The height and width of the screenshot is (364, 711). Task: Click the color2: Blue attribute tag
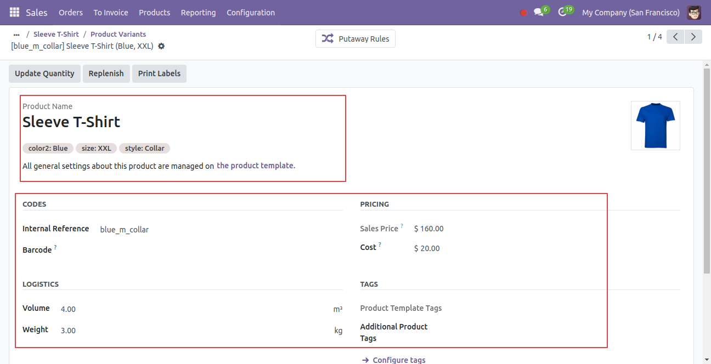[48, 148]
